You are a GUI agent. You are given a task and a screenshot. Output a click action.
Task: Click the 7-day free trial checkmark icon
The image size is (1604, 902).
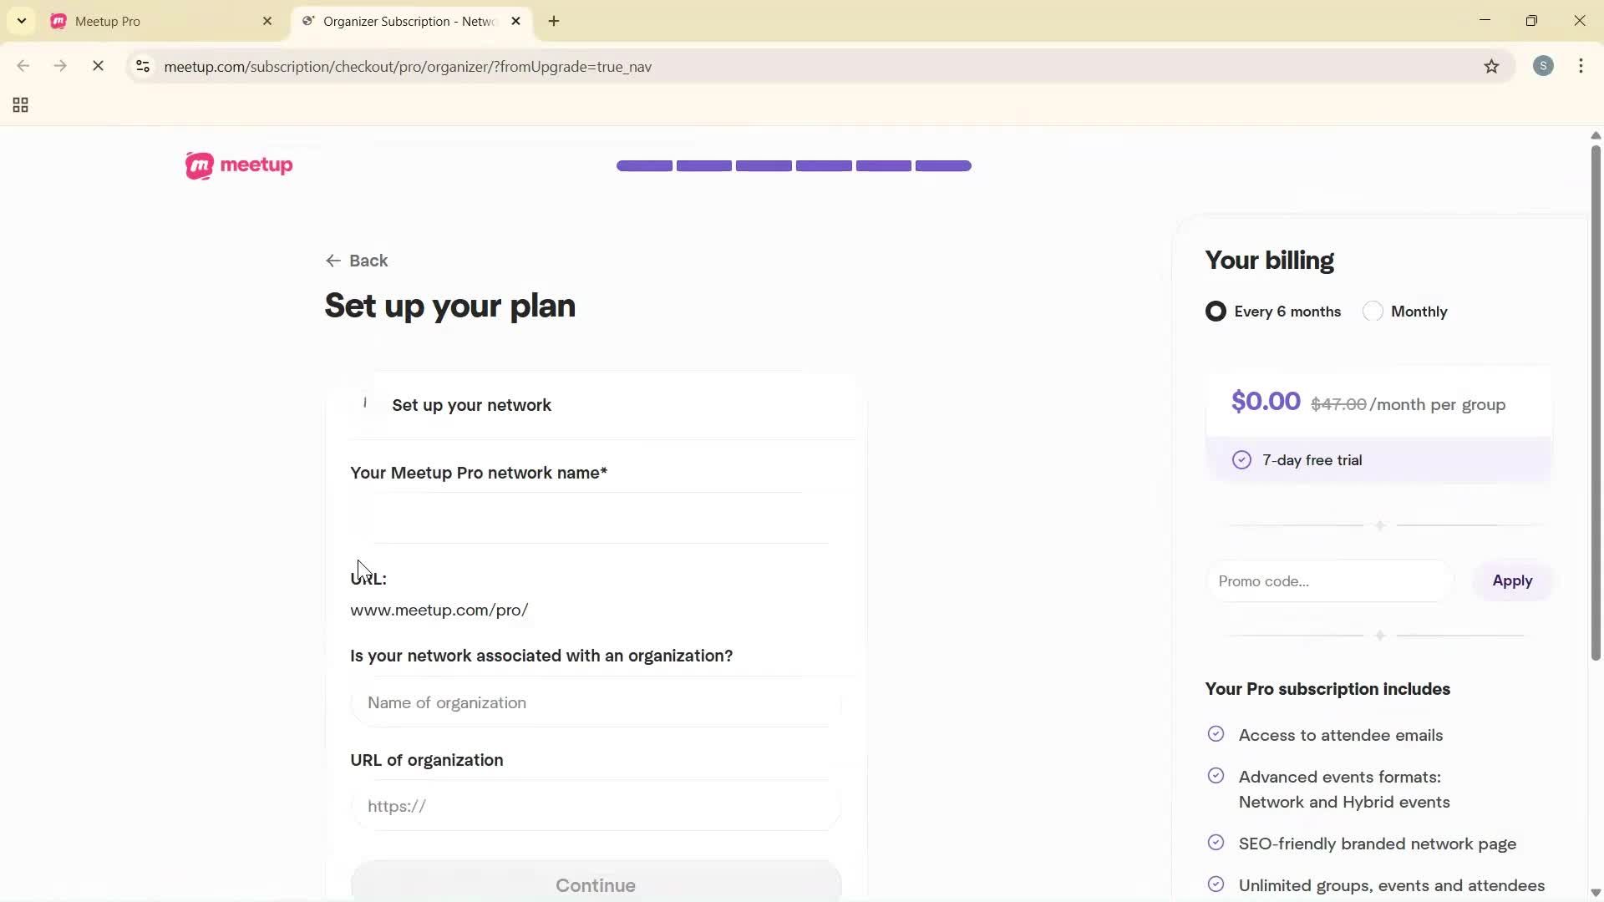tap(1242, 459)
